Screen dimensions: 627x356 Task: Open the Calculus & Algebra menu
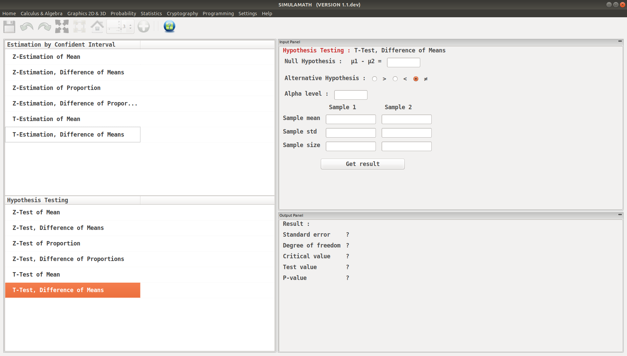42,14
